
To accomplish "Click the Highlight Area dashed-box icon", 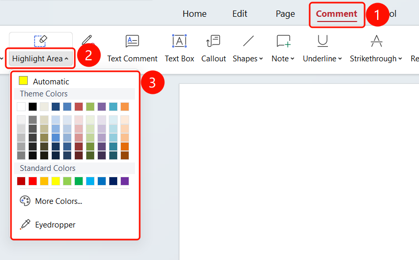I will [41, 41].
